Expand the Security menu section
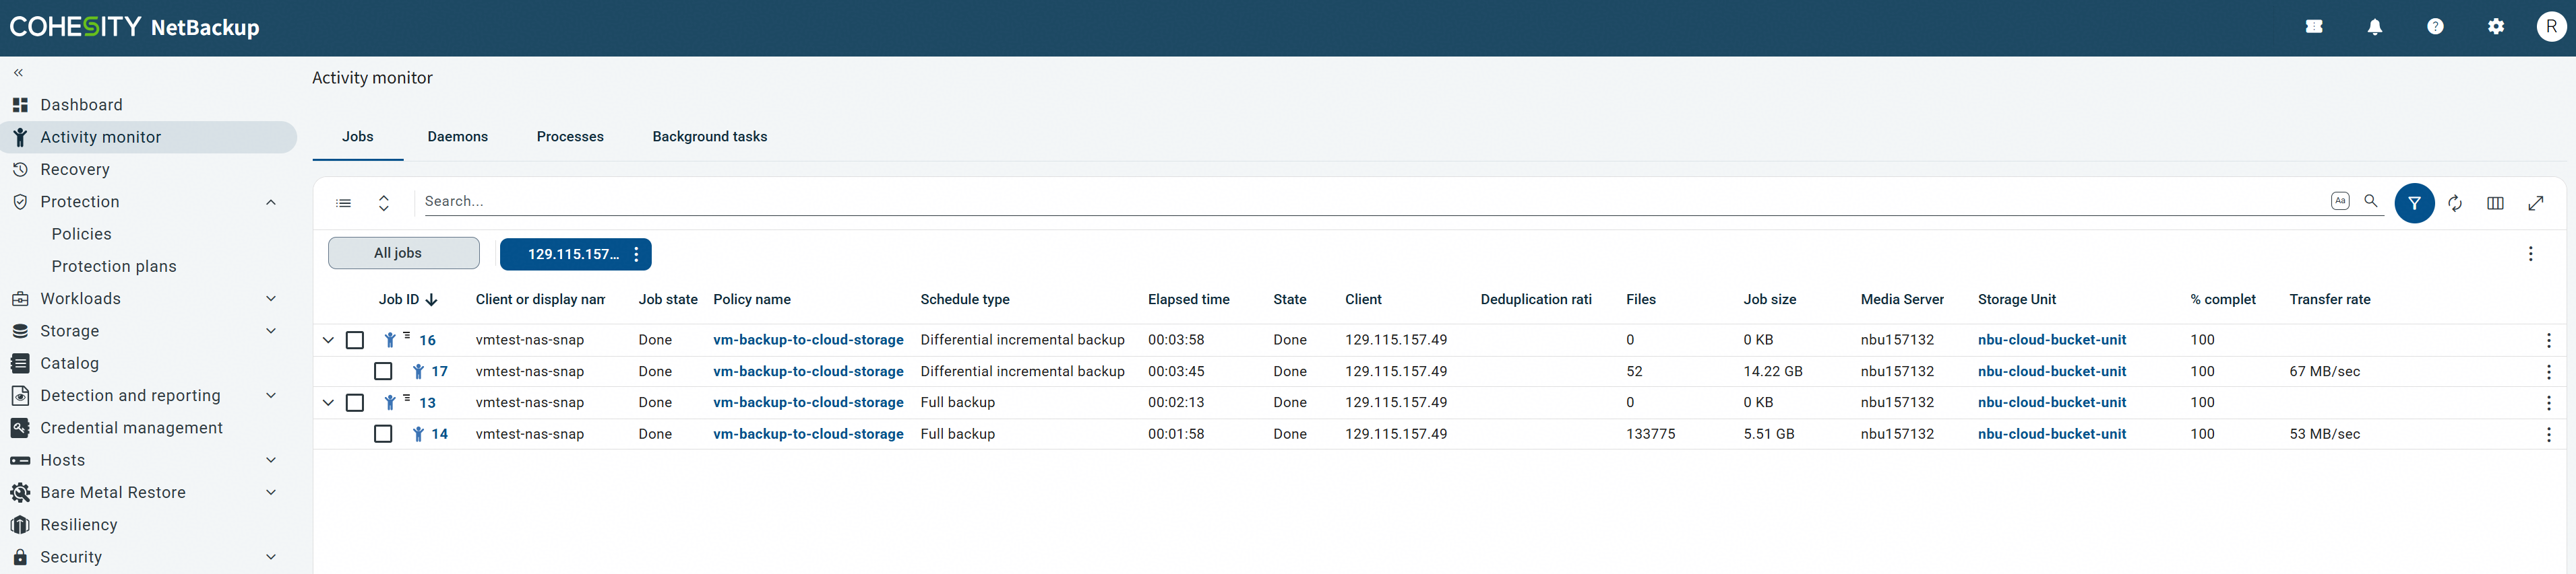2576x574 pixels. coord(271,557)
